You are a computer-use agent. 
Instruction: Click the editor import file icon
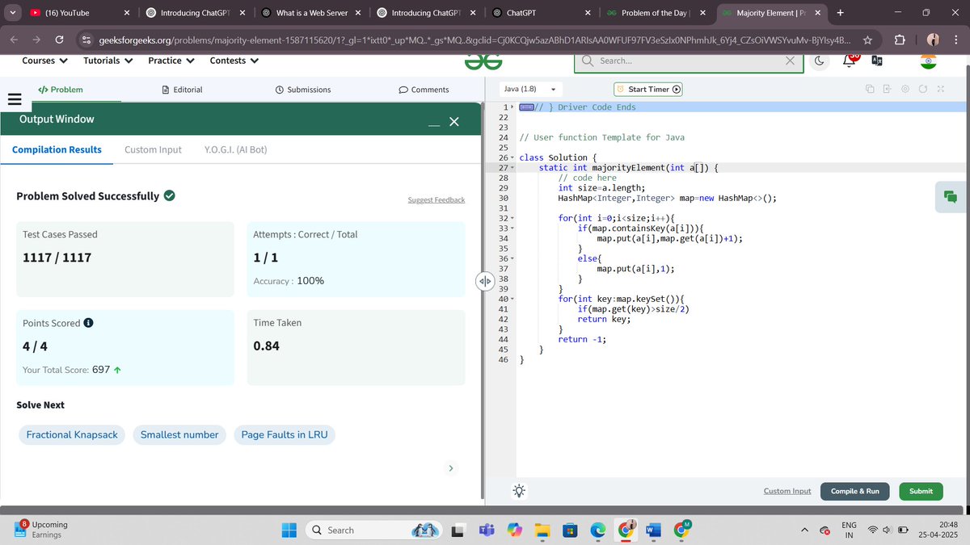coord(887,89)
